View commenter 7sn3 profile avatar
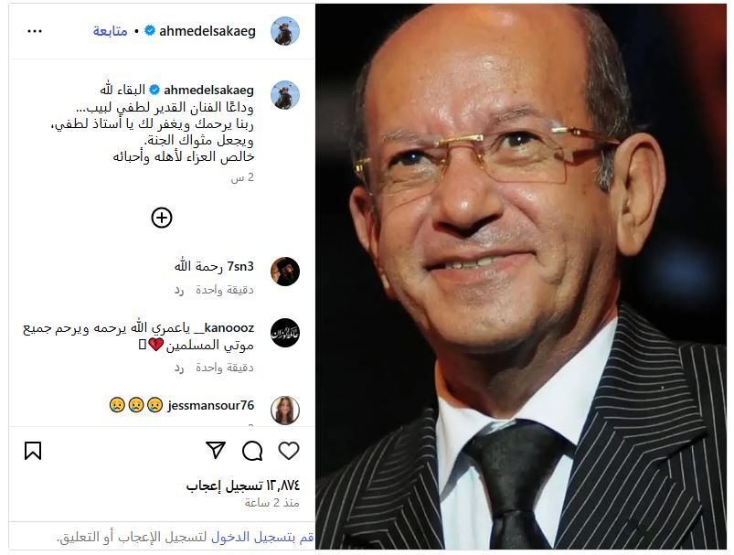 point(285,272)
